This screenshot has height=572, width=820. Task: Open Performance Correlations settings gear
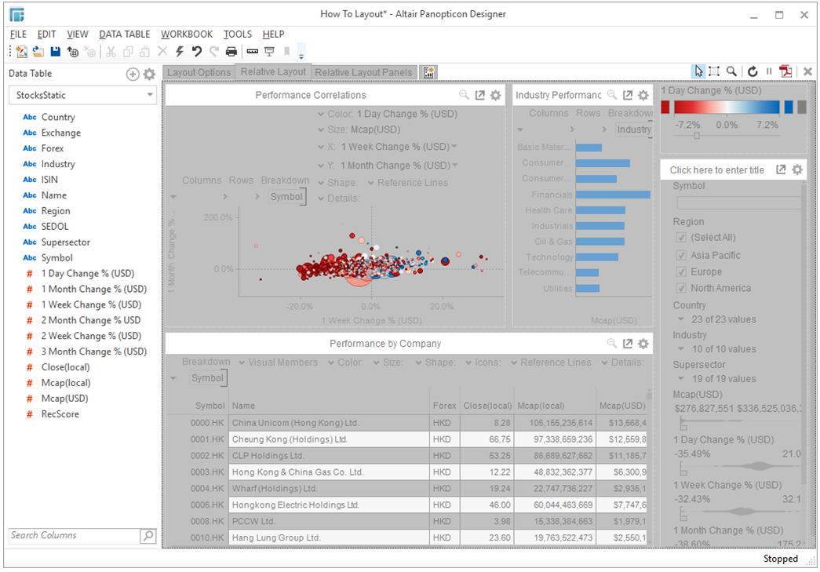pyautogui.click(x=495, y=95)
